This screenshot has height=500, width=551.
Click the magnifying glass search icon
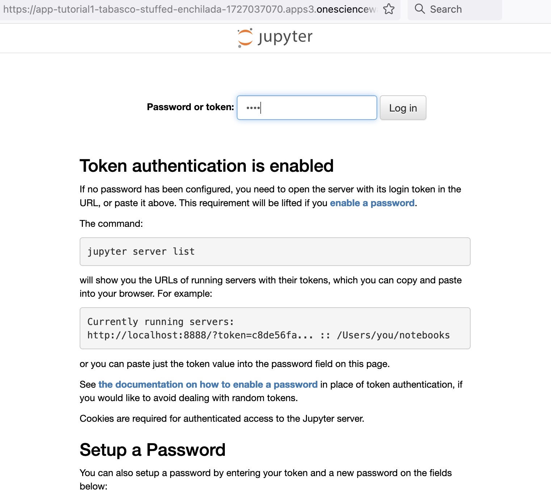point(420,9)
